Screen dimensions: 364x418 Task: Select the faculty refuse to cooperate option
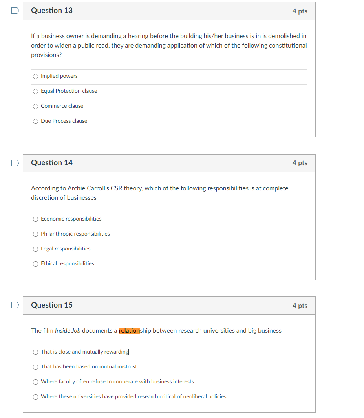click(35, 382)
